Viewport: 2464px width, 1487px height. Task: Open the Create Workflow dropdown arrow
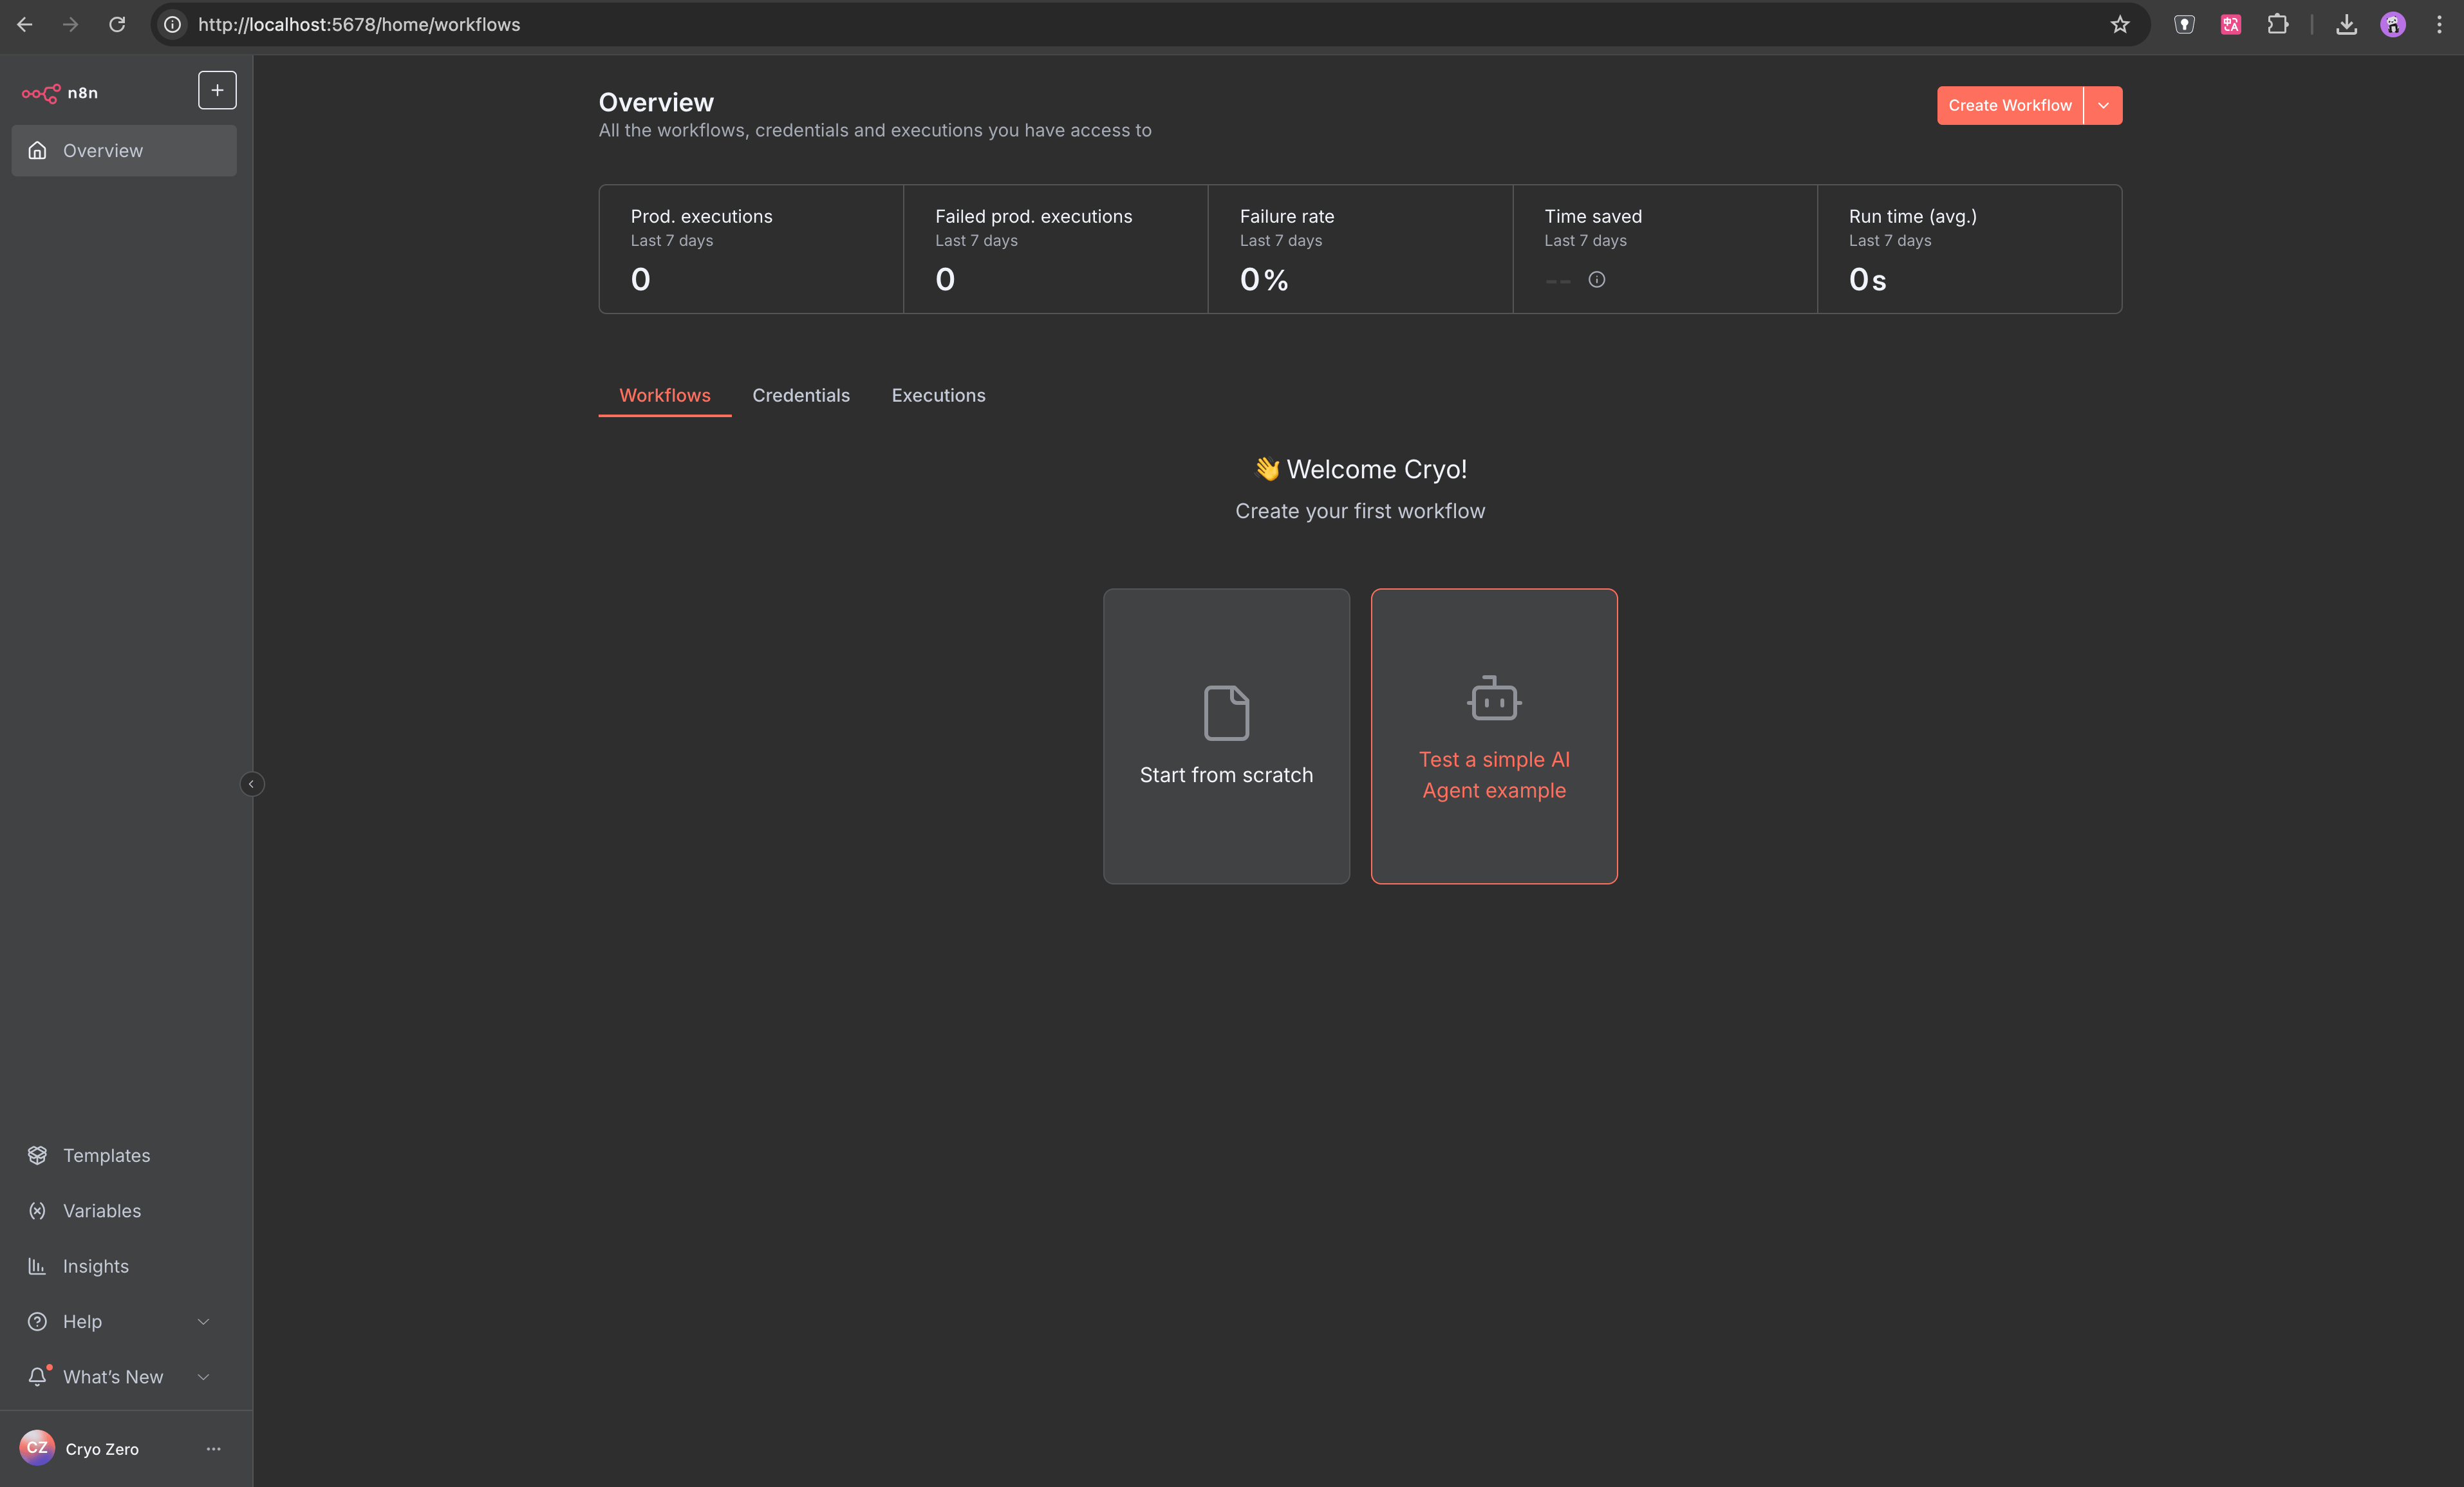tap(2103, 106)
